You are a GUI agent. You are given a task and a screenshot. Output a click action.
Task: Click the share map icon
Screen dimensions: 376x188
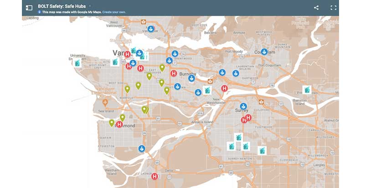click(x=316, y=8)
